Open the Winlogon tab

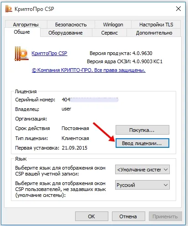click(x=113, y=25)
